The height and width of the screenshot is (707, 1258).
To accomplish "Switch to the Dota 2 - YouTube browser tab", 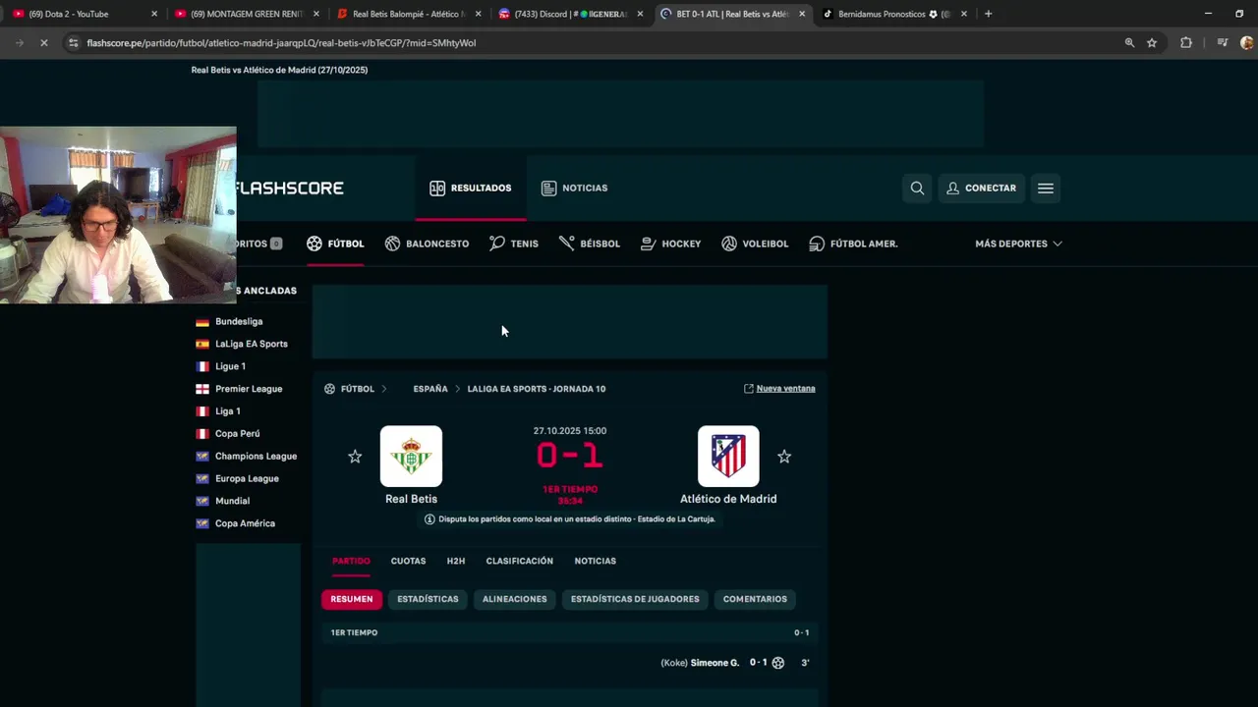I will [83, 14].
